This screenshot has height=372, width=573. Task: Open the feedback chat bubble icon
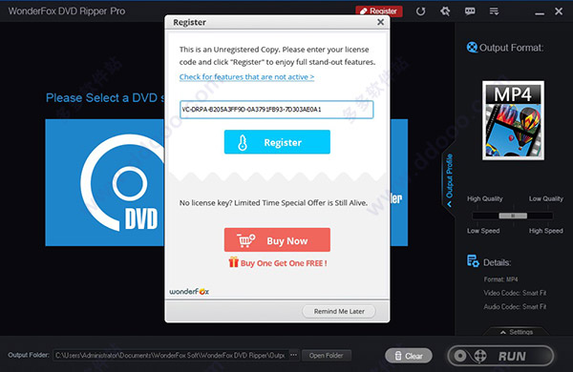coord(470,11)
